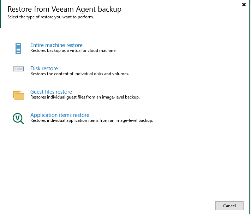The image size is (251, 214).
Task: Click the green accent bar beside the title
Action: tap(1, 14)
